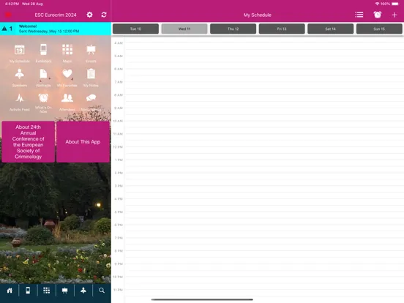Open What's On Now alarm icon

(x=43, y=98)
